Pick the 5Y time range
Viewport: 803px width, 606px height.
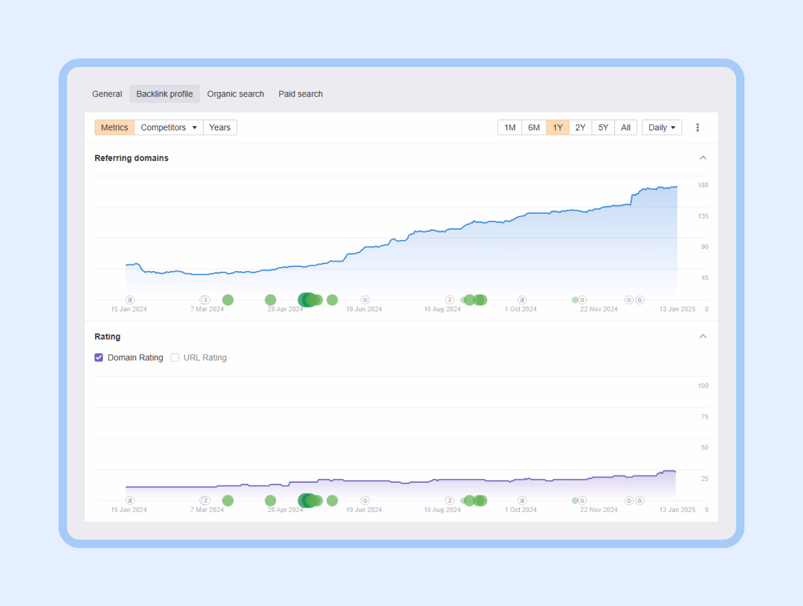(x=603, y=127)
